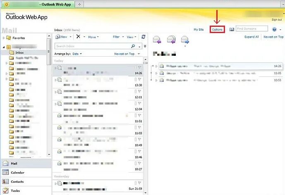Image resolution: width=285 pixels, height=195 pixels.
Task: Click Newest on Top in the reading pane
Action: point(273,37)
